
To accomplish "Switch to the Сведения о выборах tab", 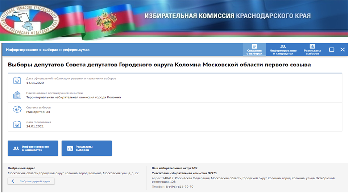I will 254,50.
